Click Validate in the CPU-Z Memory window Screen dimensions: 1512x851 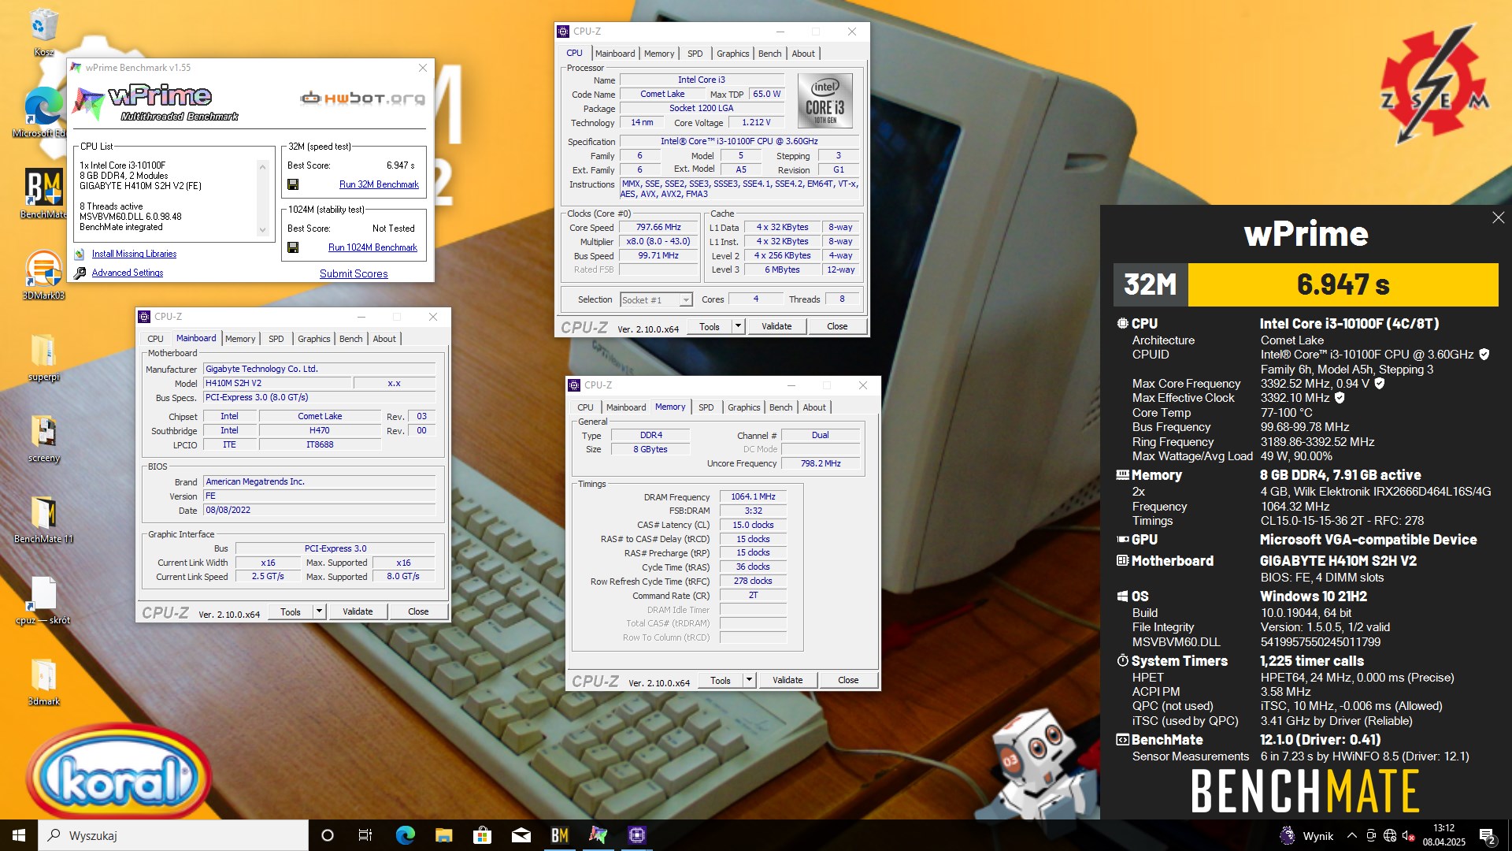[787, 680]
